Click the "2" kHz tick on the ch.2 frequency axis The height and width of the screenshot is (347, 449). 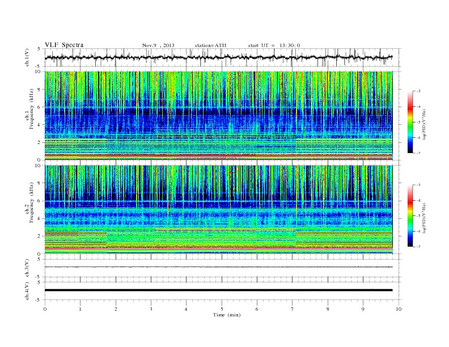coord(39,236)
